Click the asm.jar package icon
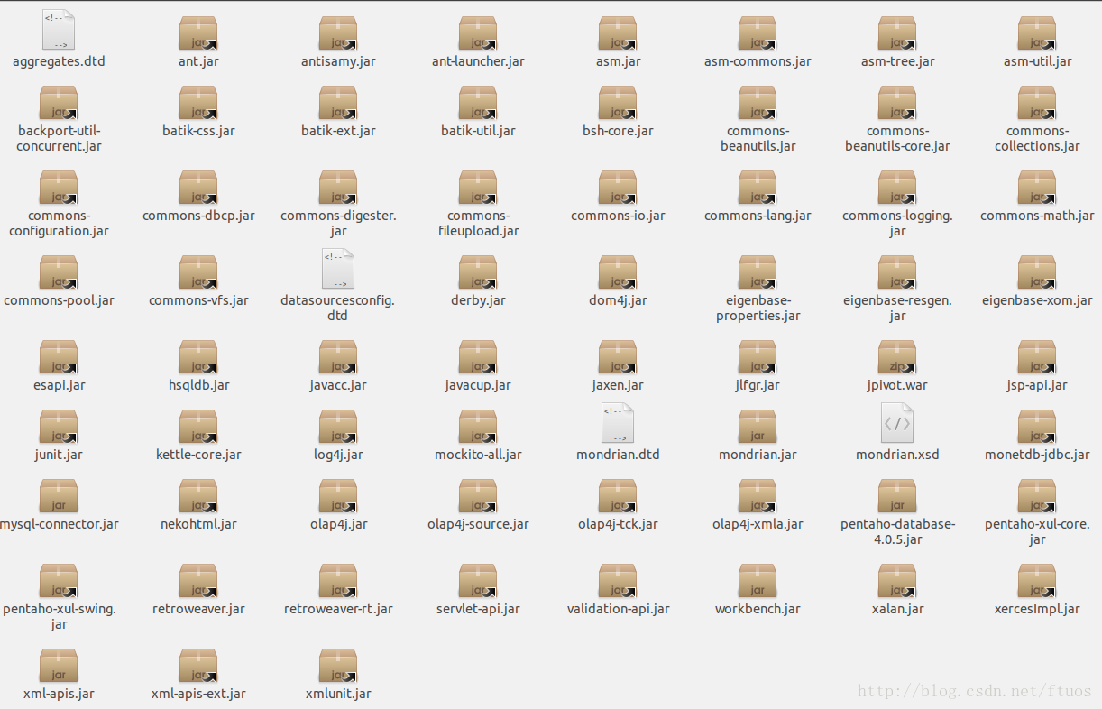This screenshot has height=709, width=1102. 618,33
